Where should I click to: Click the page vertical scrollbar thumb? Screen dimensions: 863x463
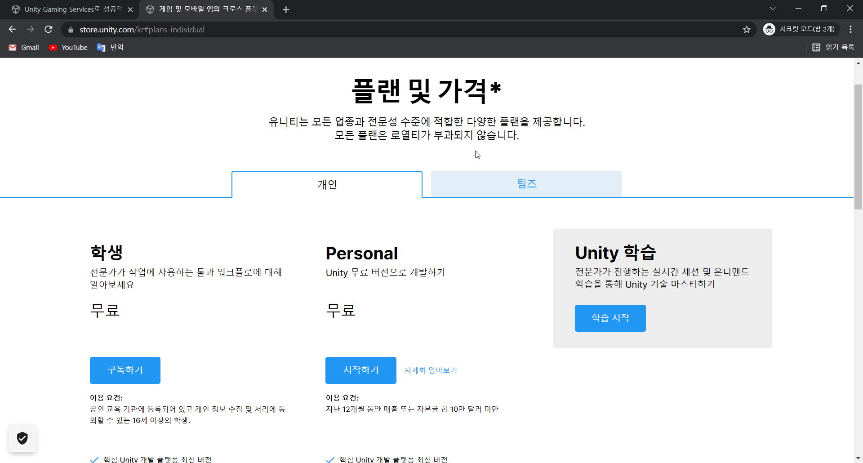(858, 147)
